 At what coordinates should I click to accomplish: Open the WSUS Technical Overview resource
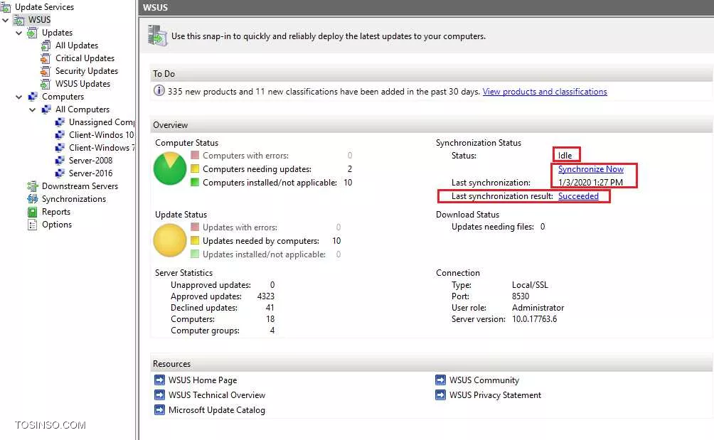(x=217, y=395)
